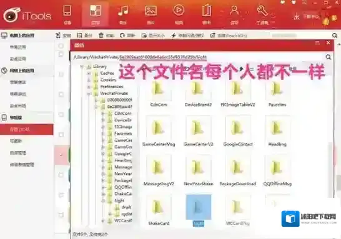Click the main toolbar search magnifier
341x239 pixels.
[335, 36]
